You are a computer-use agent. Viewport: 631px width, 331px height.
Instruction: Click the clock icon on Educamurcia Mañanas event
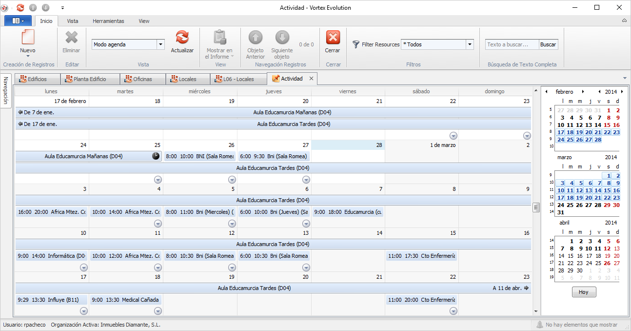coord(156,156)
